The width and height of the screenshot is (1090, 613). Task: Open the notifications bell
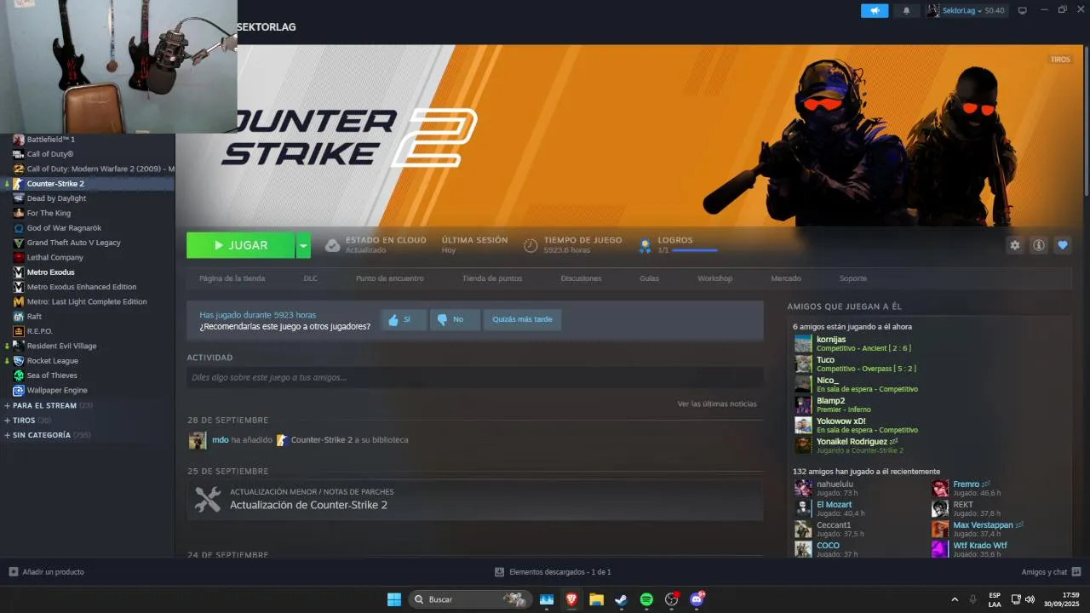[906, 11]
